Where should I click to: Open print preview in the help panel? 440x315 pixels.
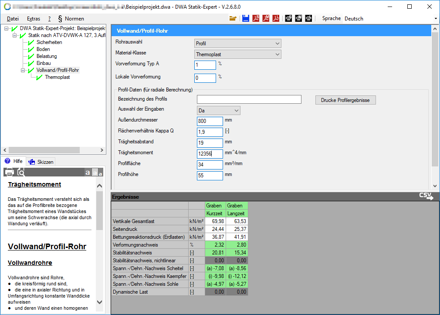[21, 172]
